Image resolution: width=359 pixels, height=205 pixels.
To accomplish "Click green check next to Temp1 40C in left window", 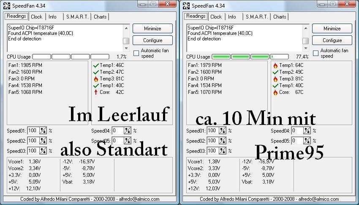I will pyautogui.click(x=96, y=85).
